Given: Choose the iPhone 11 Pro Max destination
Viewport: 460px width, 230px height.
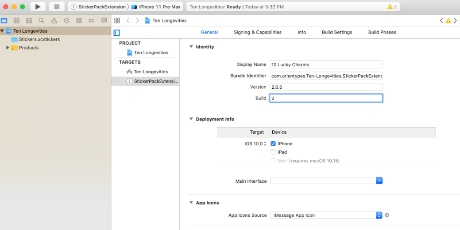Looking at the screenshot, I should pos(156,7).
